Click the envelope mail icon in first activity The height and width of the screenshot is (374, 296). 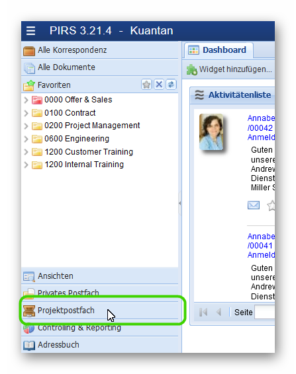tap(254, 205)
